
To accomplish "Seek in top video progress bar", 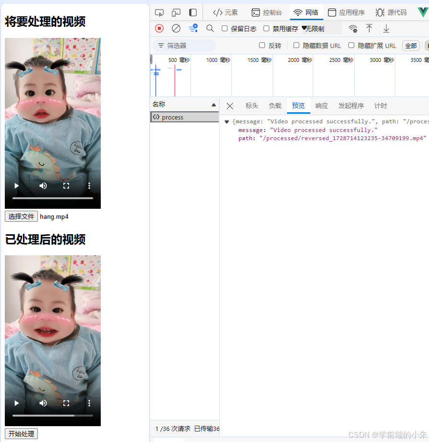I will [x=53, y=198].
